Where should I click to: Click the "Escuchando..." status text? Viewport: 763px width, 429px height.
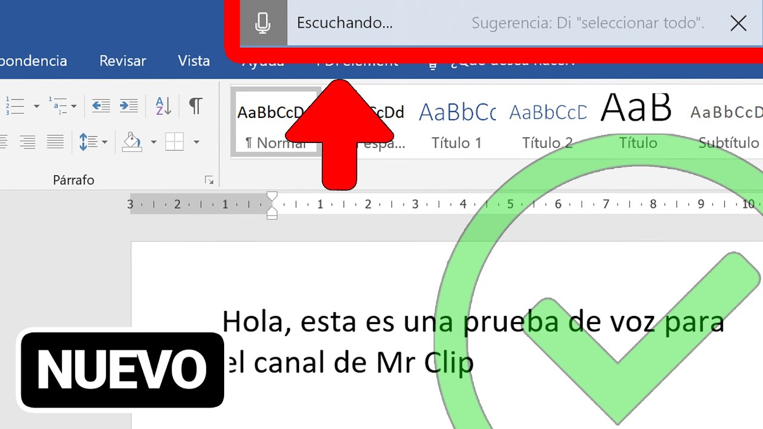345,23
